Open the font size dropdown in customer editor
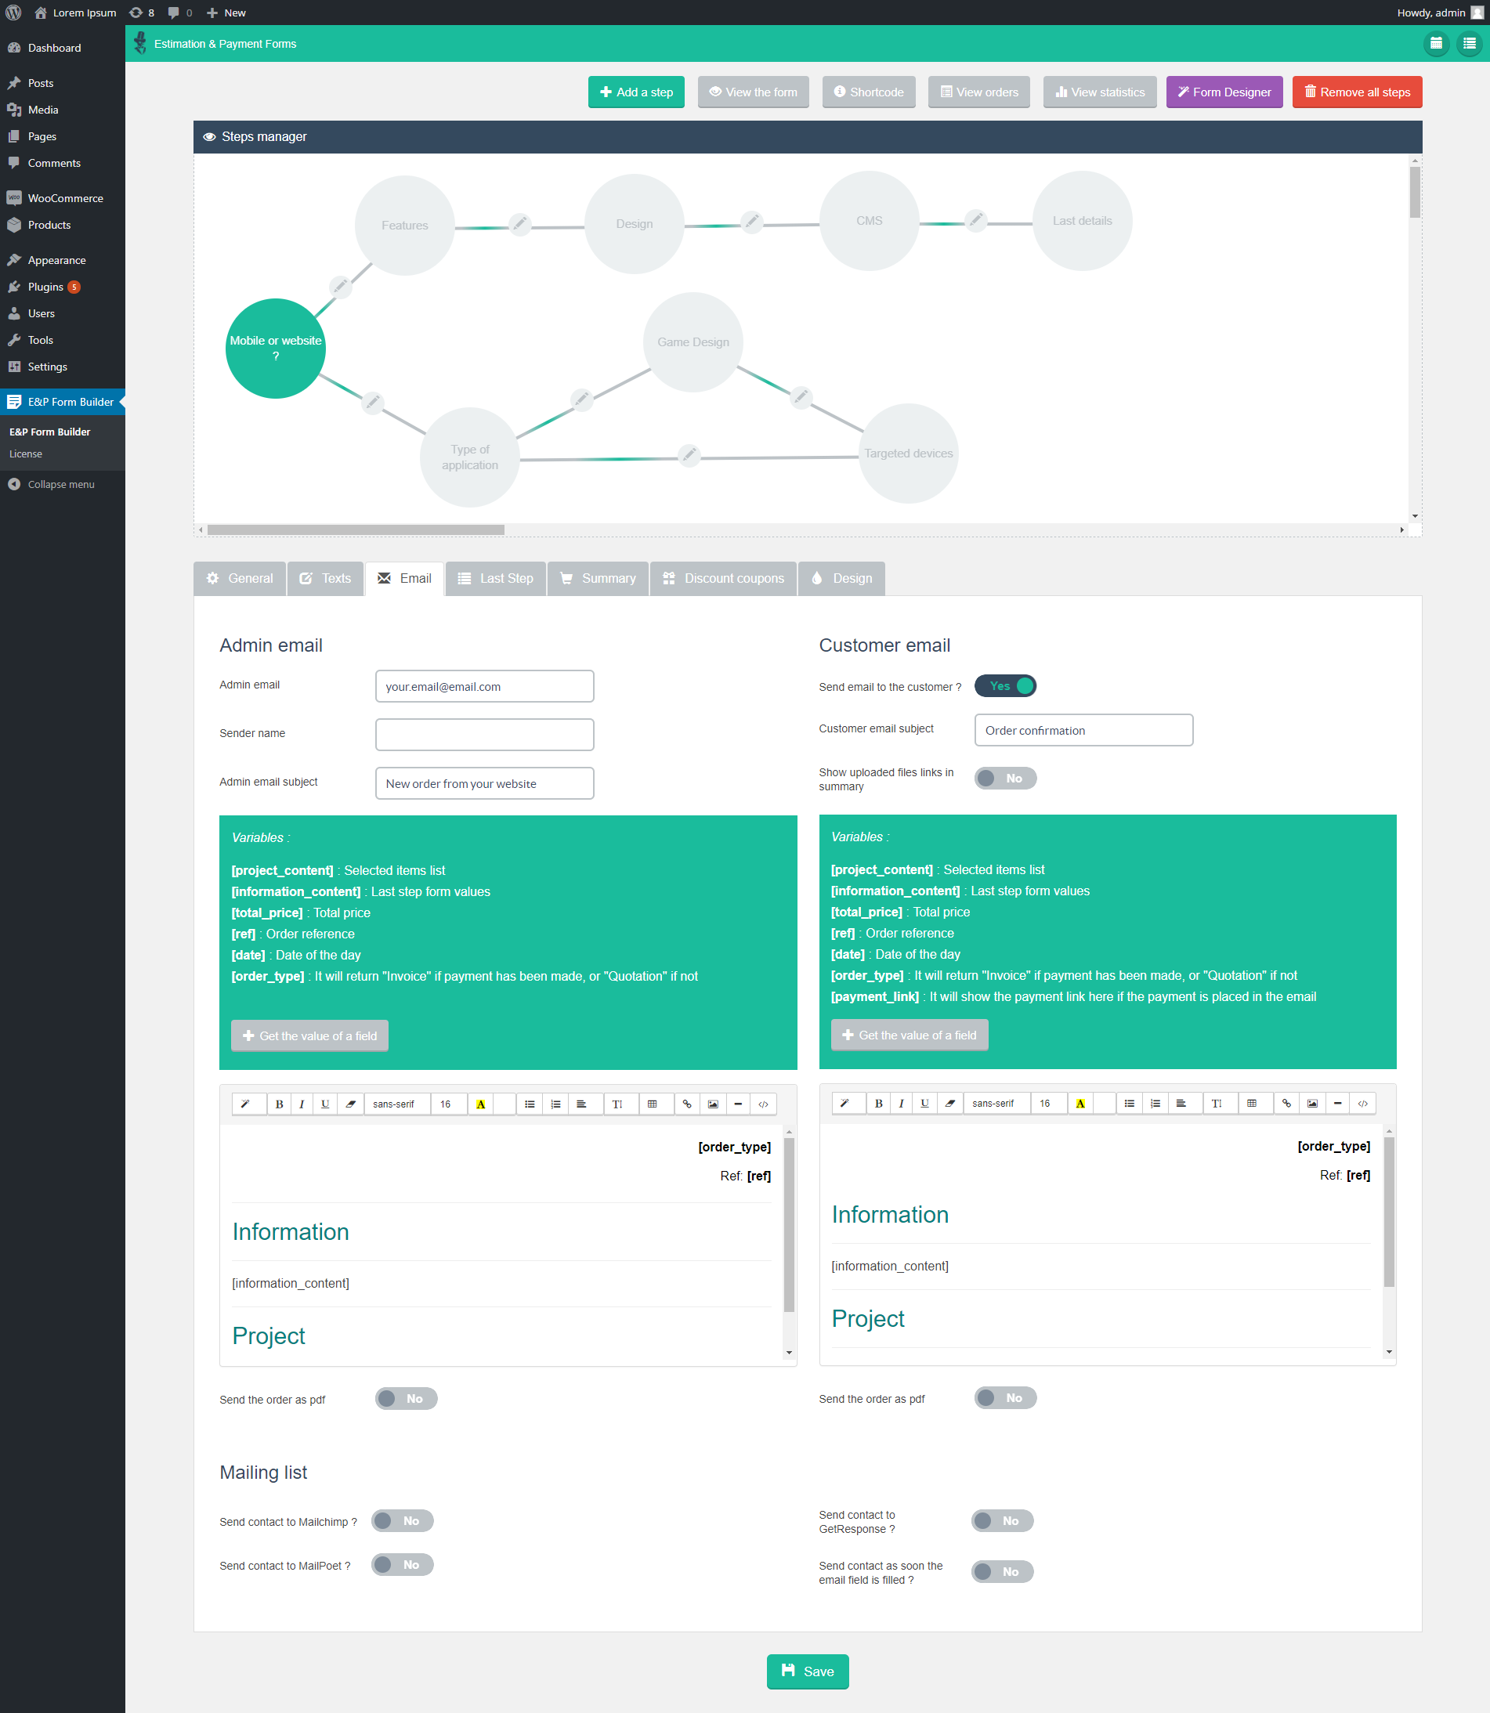1490x1713 pixels. (1047, 1103)
